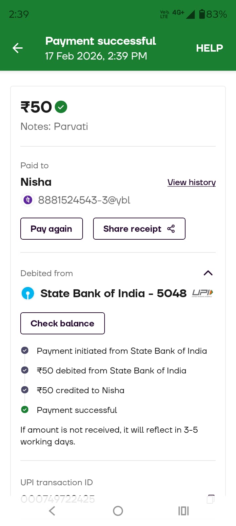Tap the UPI logo next to account

point(202,293)
